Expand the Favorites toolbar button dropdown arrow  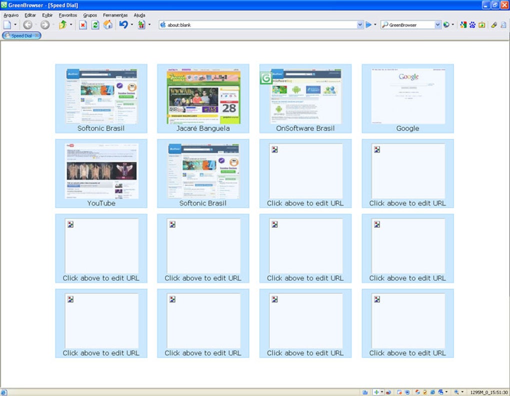pos(70,24)
